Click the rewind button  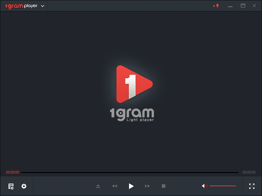114,186
